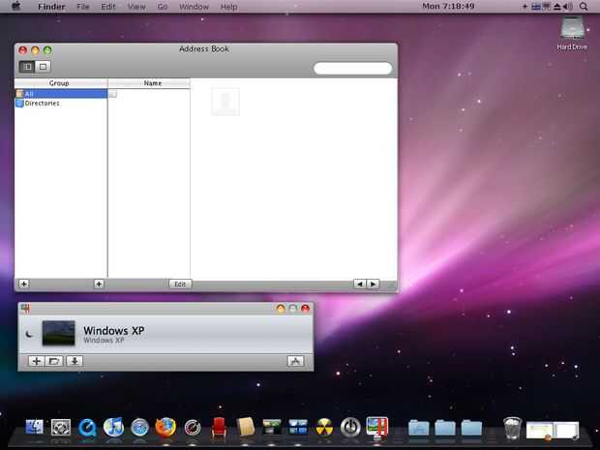Open the Trash in the Dock
600x450 pixels.
[x=512, y=428]
